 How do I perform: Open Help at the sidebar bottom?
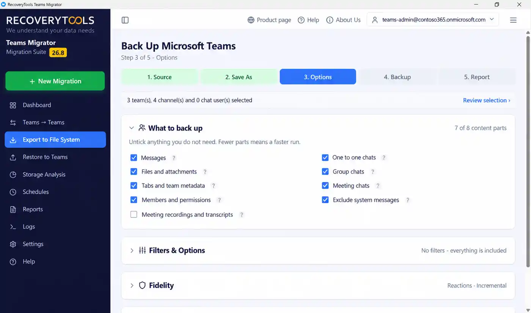tap(55, 261)
